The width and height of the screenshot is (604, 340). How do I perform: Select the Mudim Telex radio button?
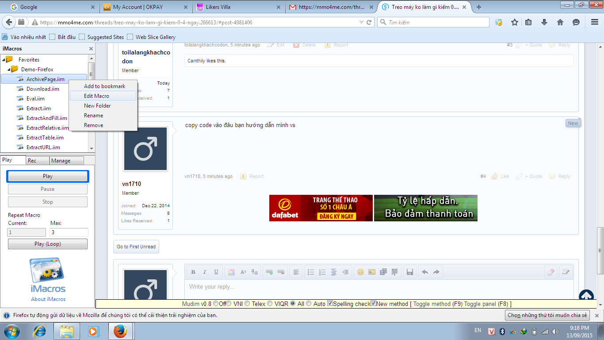(x=248, y=304)
